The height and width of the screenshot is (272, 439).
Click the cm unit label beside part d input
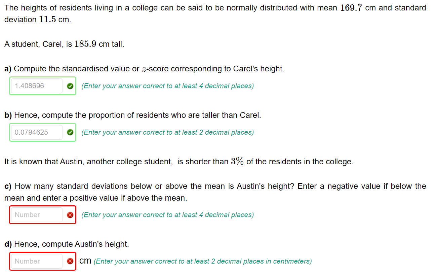pyautogui.click(x=85, y=261)
